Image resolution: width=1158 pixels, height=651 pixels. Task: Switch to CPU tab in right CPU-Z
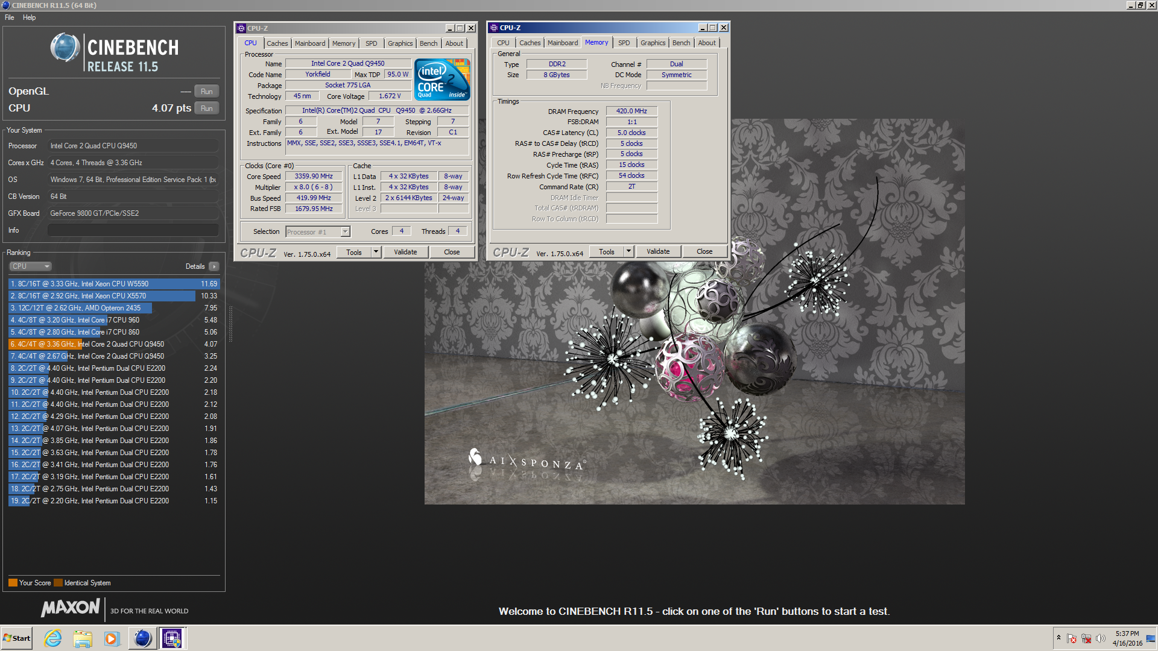tap(503, 43)
